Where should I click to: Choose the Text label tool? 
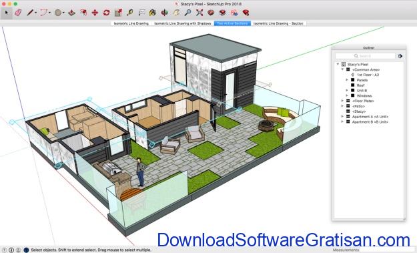(141, 13)
